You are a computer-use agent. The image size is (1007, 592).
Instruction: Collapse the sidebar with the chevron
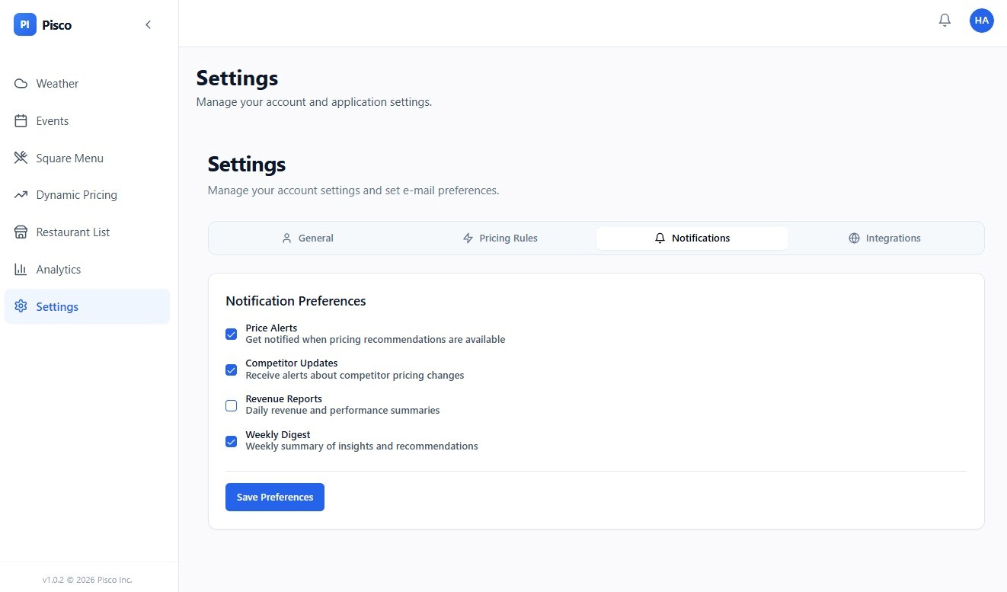[x=148, y=25]
